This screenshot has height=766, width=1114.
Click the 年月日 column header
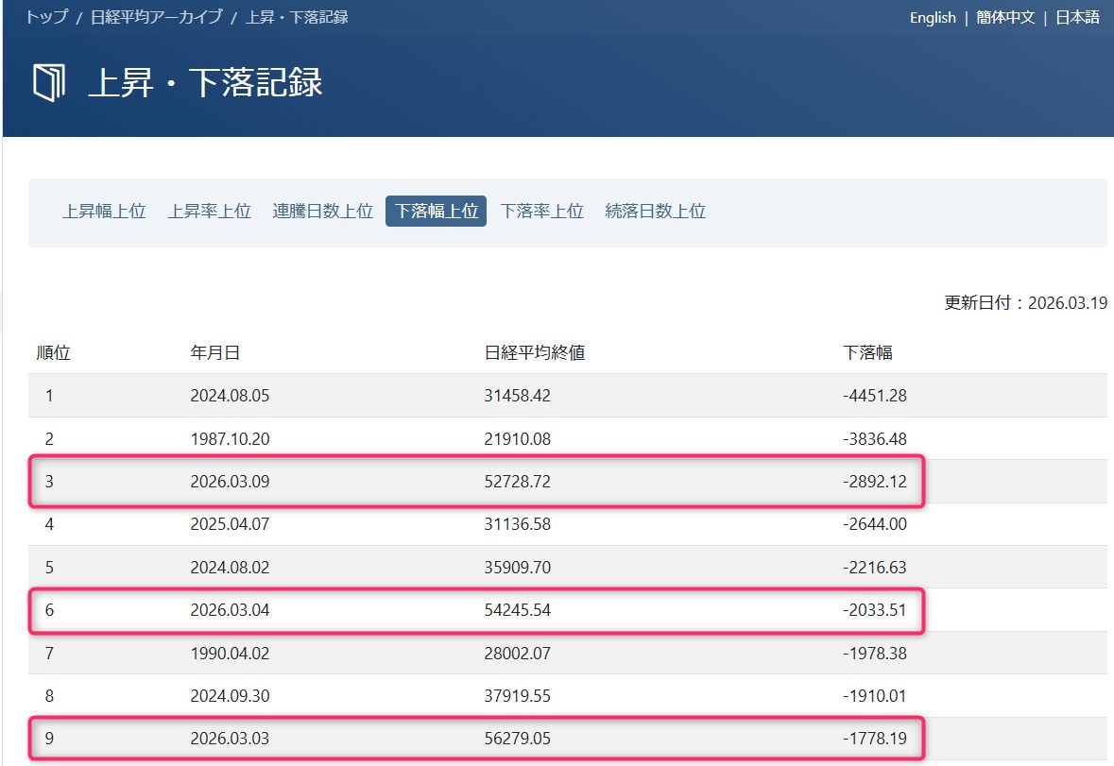(x=214, y=353)
